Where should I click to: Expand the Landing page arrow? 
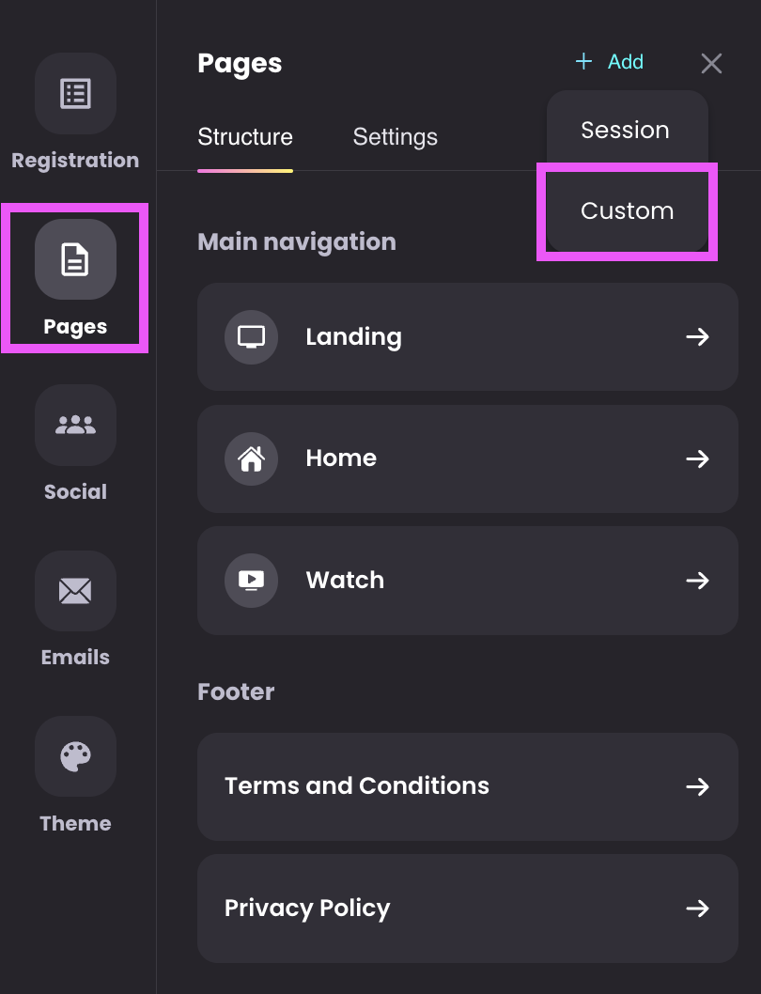click(697, 336)
